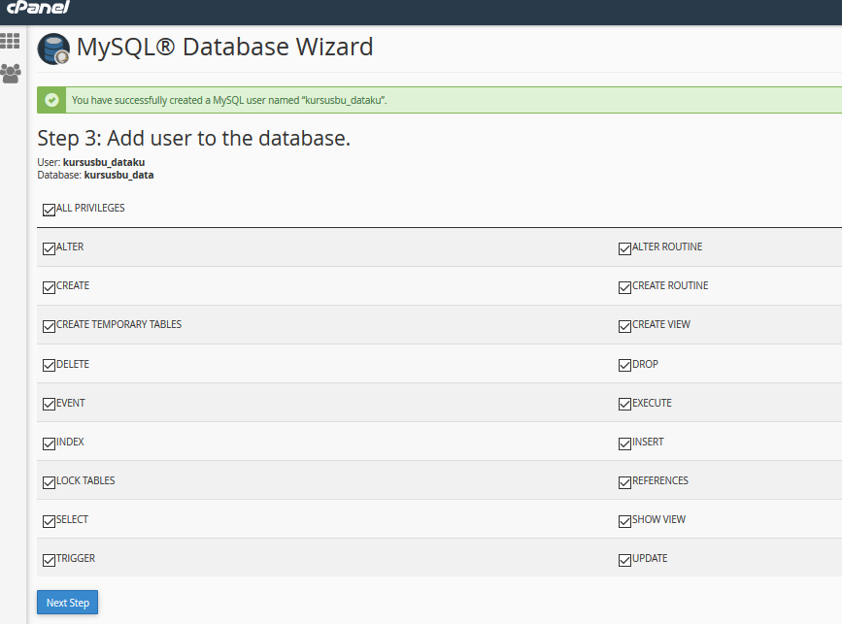Open the apps grid sidebar icon
Screen dimensions: 842x624
coord(11,41)
